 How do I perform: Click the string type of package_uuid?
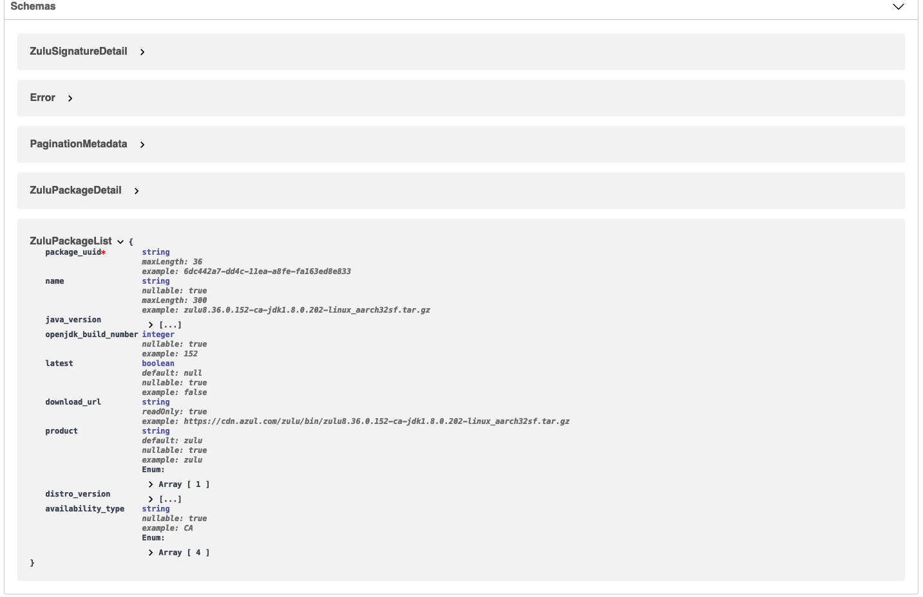coord(156,252)
